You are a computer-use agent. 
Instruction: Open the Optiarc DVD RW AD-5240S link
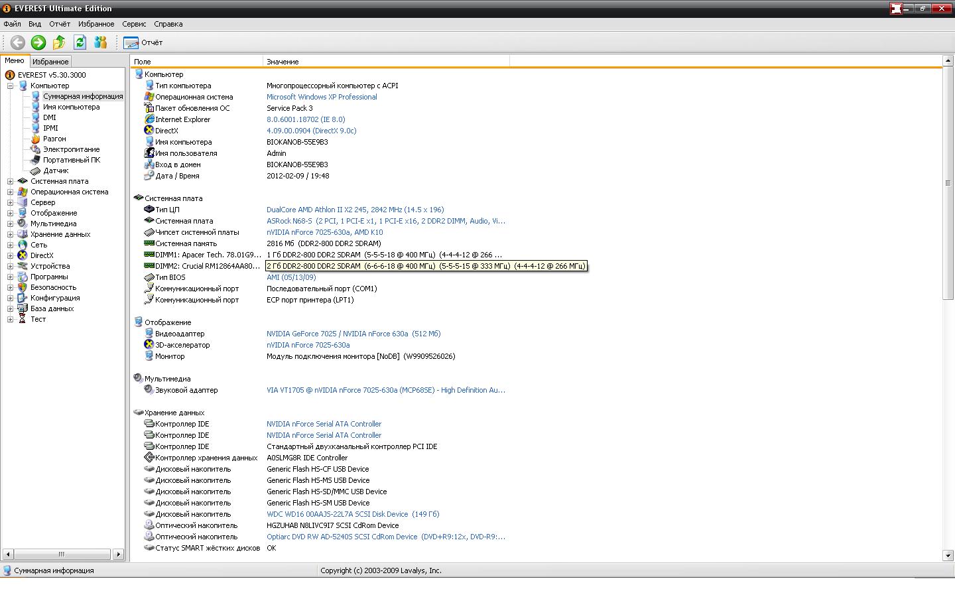click(386, 537)
